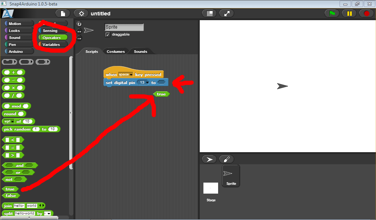
Task: Click the untitled project name
Action: point(101,14)
